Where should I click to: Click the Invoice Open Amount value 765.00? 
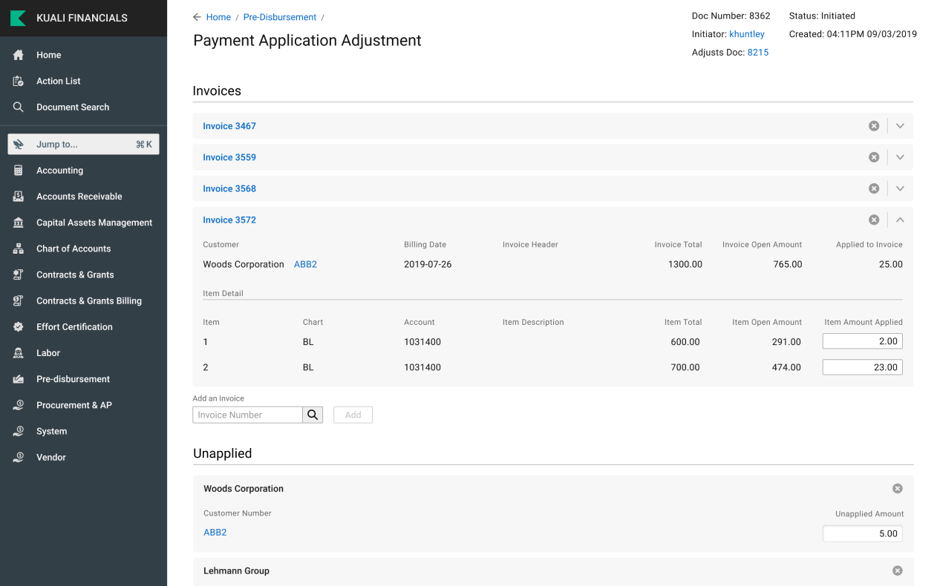787,264
